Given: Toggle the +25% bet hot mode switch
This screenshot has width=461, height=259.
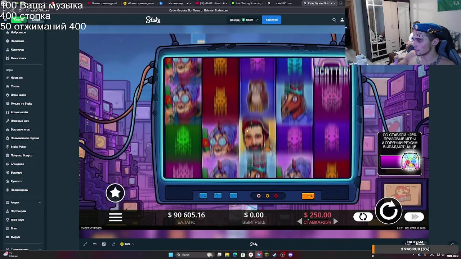Looking at the screenshot, I should point(400,162).
